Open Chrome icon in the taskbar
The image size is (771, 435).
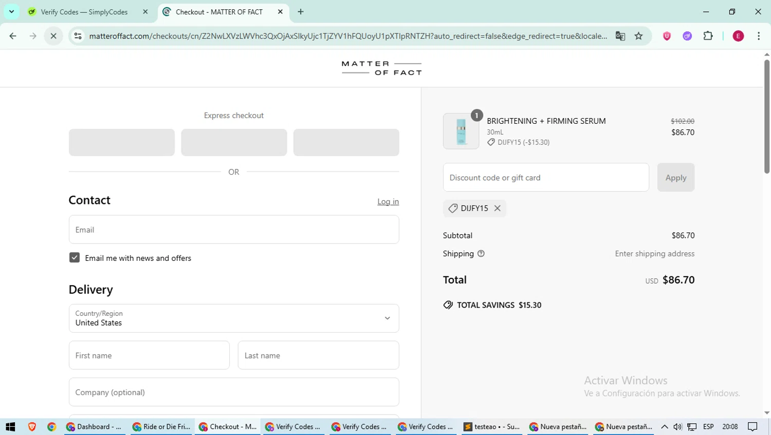51,426
